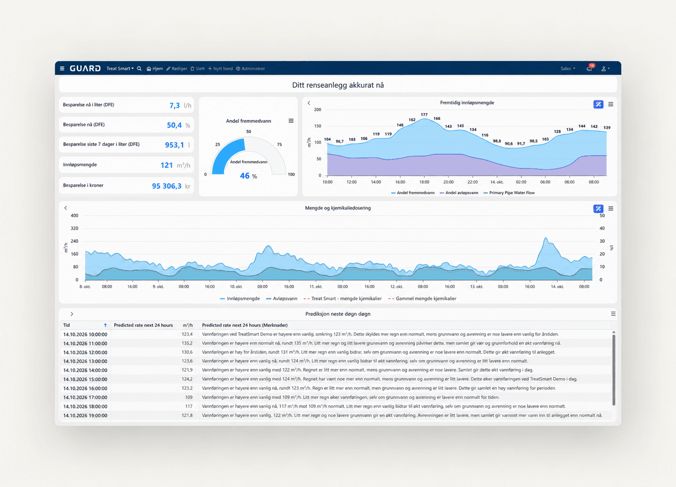Click the sort arrow in Tid column
This screenshot has width=676, height=487.
tap(105, 325)
